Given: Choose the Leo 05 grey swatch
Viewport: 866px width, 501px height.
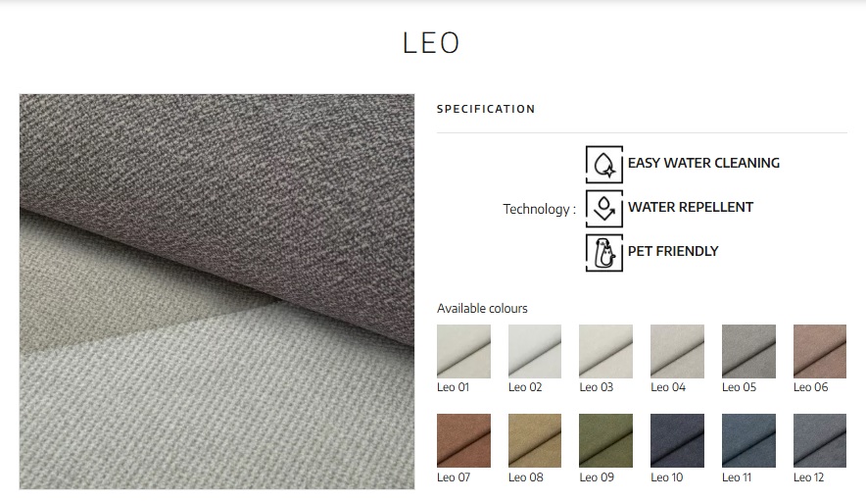Looking at the screenshot, I should pos(748,351).
